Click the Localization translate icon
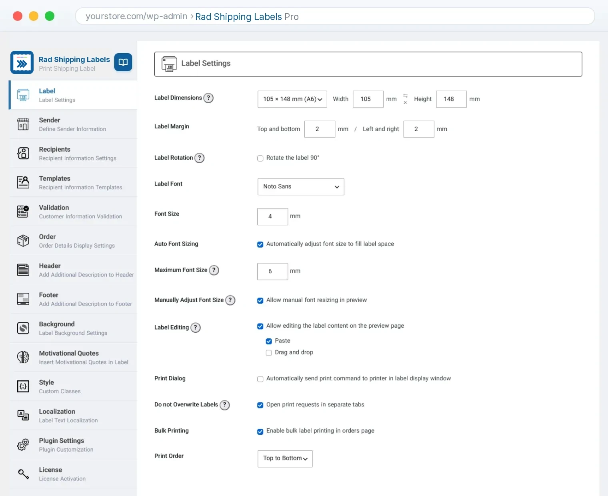The width and height of the screenshot is (608, 496). click(23, 415)
